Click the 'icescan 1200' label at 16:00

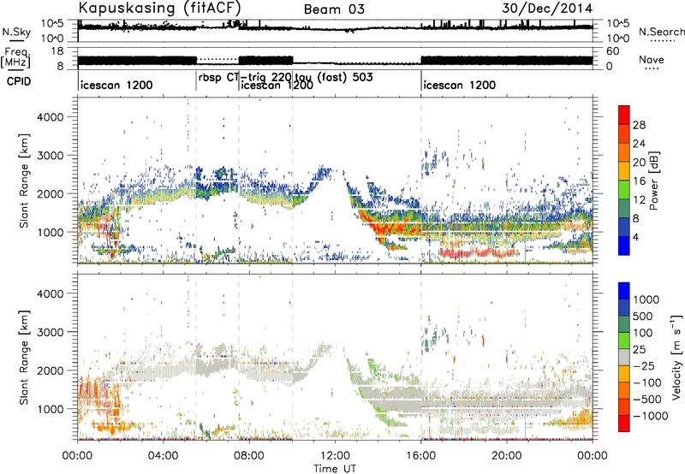[460, 85]
